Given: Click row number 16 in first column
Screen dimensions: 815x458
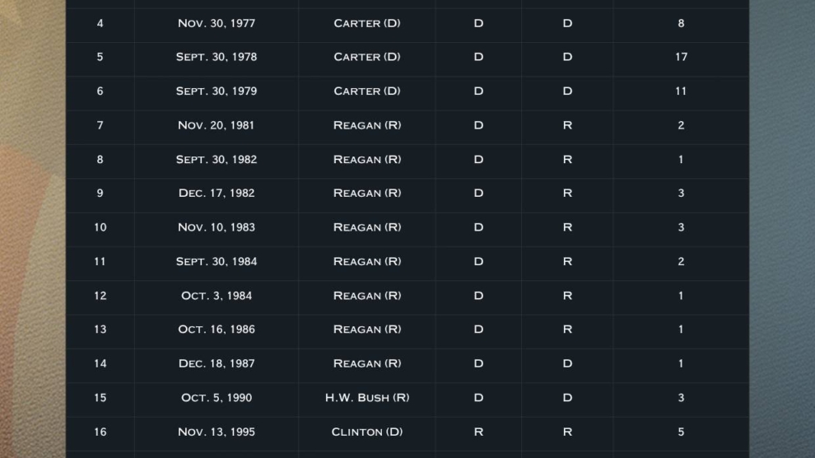Looking at the screenshot, I should (100, 432).
